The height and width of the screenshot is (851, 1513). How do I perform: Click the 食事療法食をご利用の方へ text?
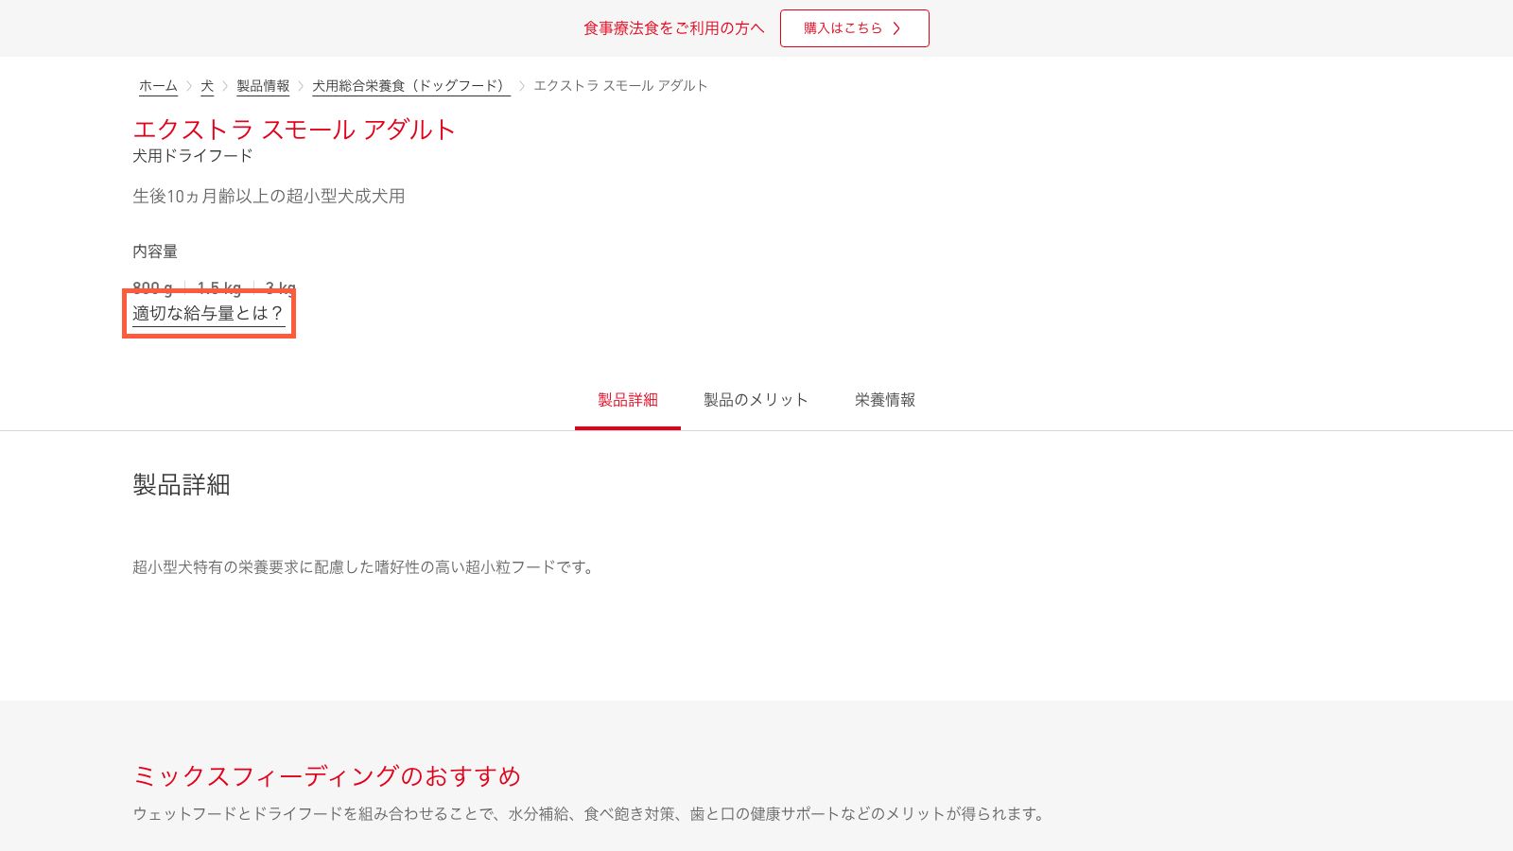coord(673,28)
